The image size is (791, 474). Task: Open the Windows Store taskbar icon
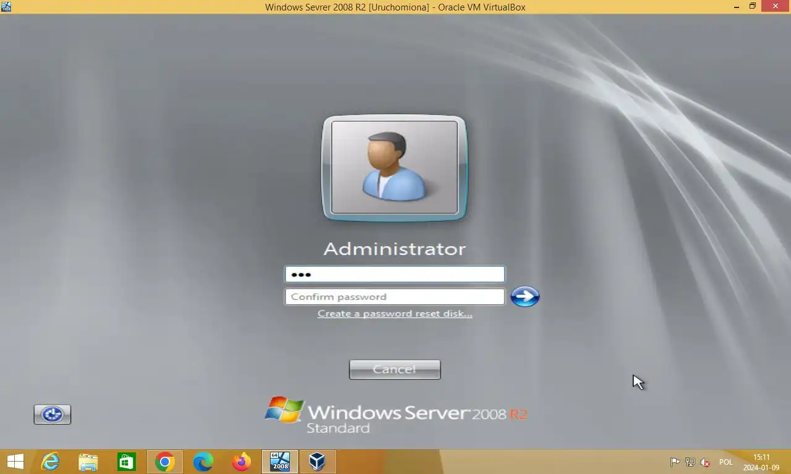tap(127, 462)
